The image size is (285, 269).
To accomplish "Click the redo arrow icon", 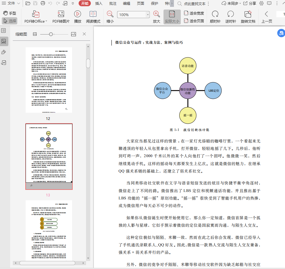I will [58, 3].
